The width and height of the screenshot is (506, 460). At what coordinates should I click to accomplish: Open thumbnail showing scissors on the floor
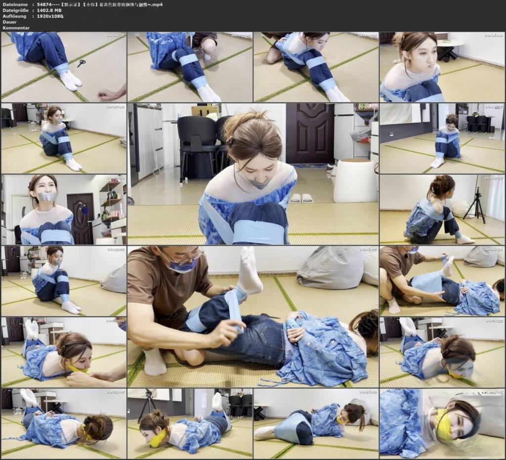[64, 67]
